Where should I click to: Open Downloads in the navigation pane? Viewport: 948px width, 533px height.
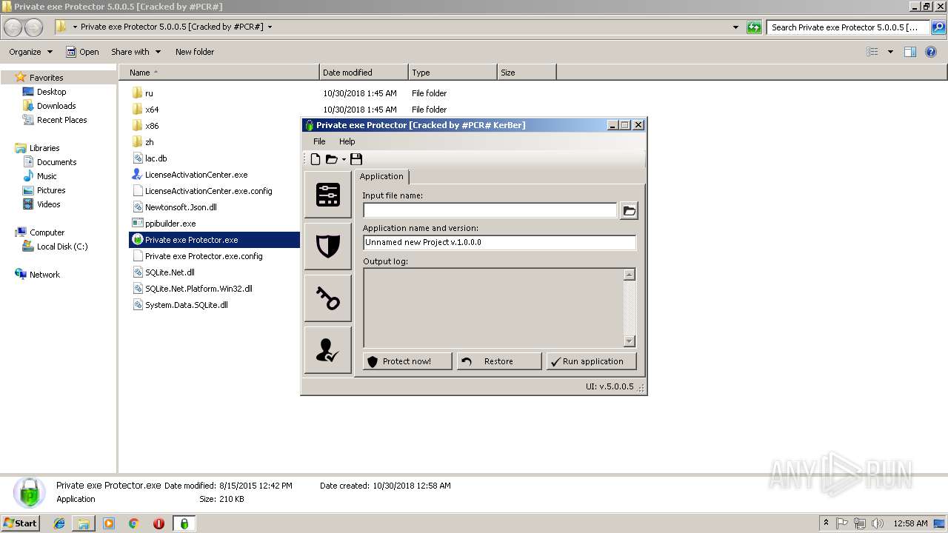[56, 106]
